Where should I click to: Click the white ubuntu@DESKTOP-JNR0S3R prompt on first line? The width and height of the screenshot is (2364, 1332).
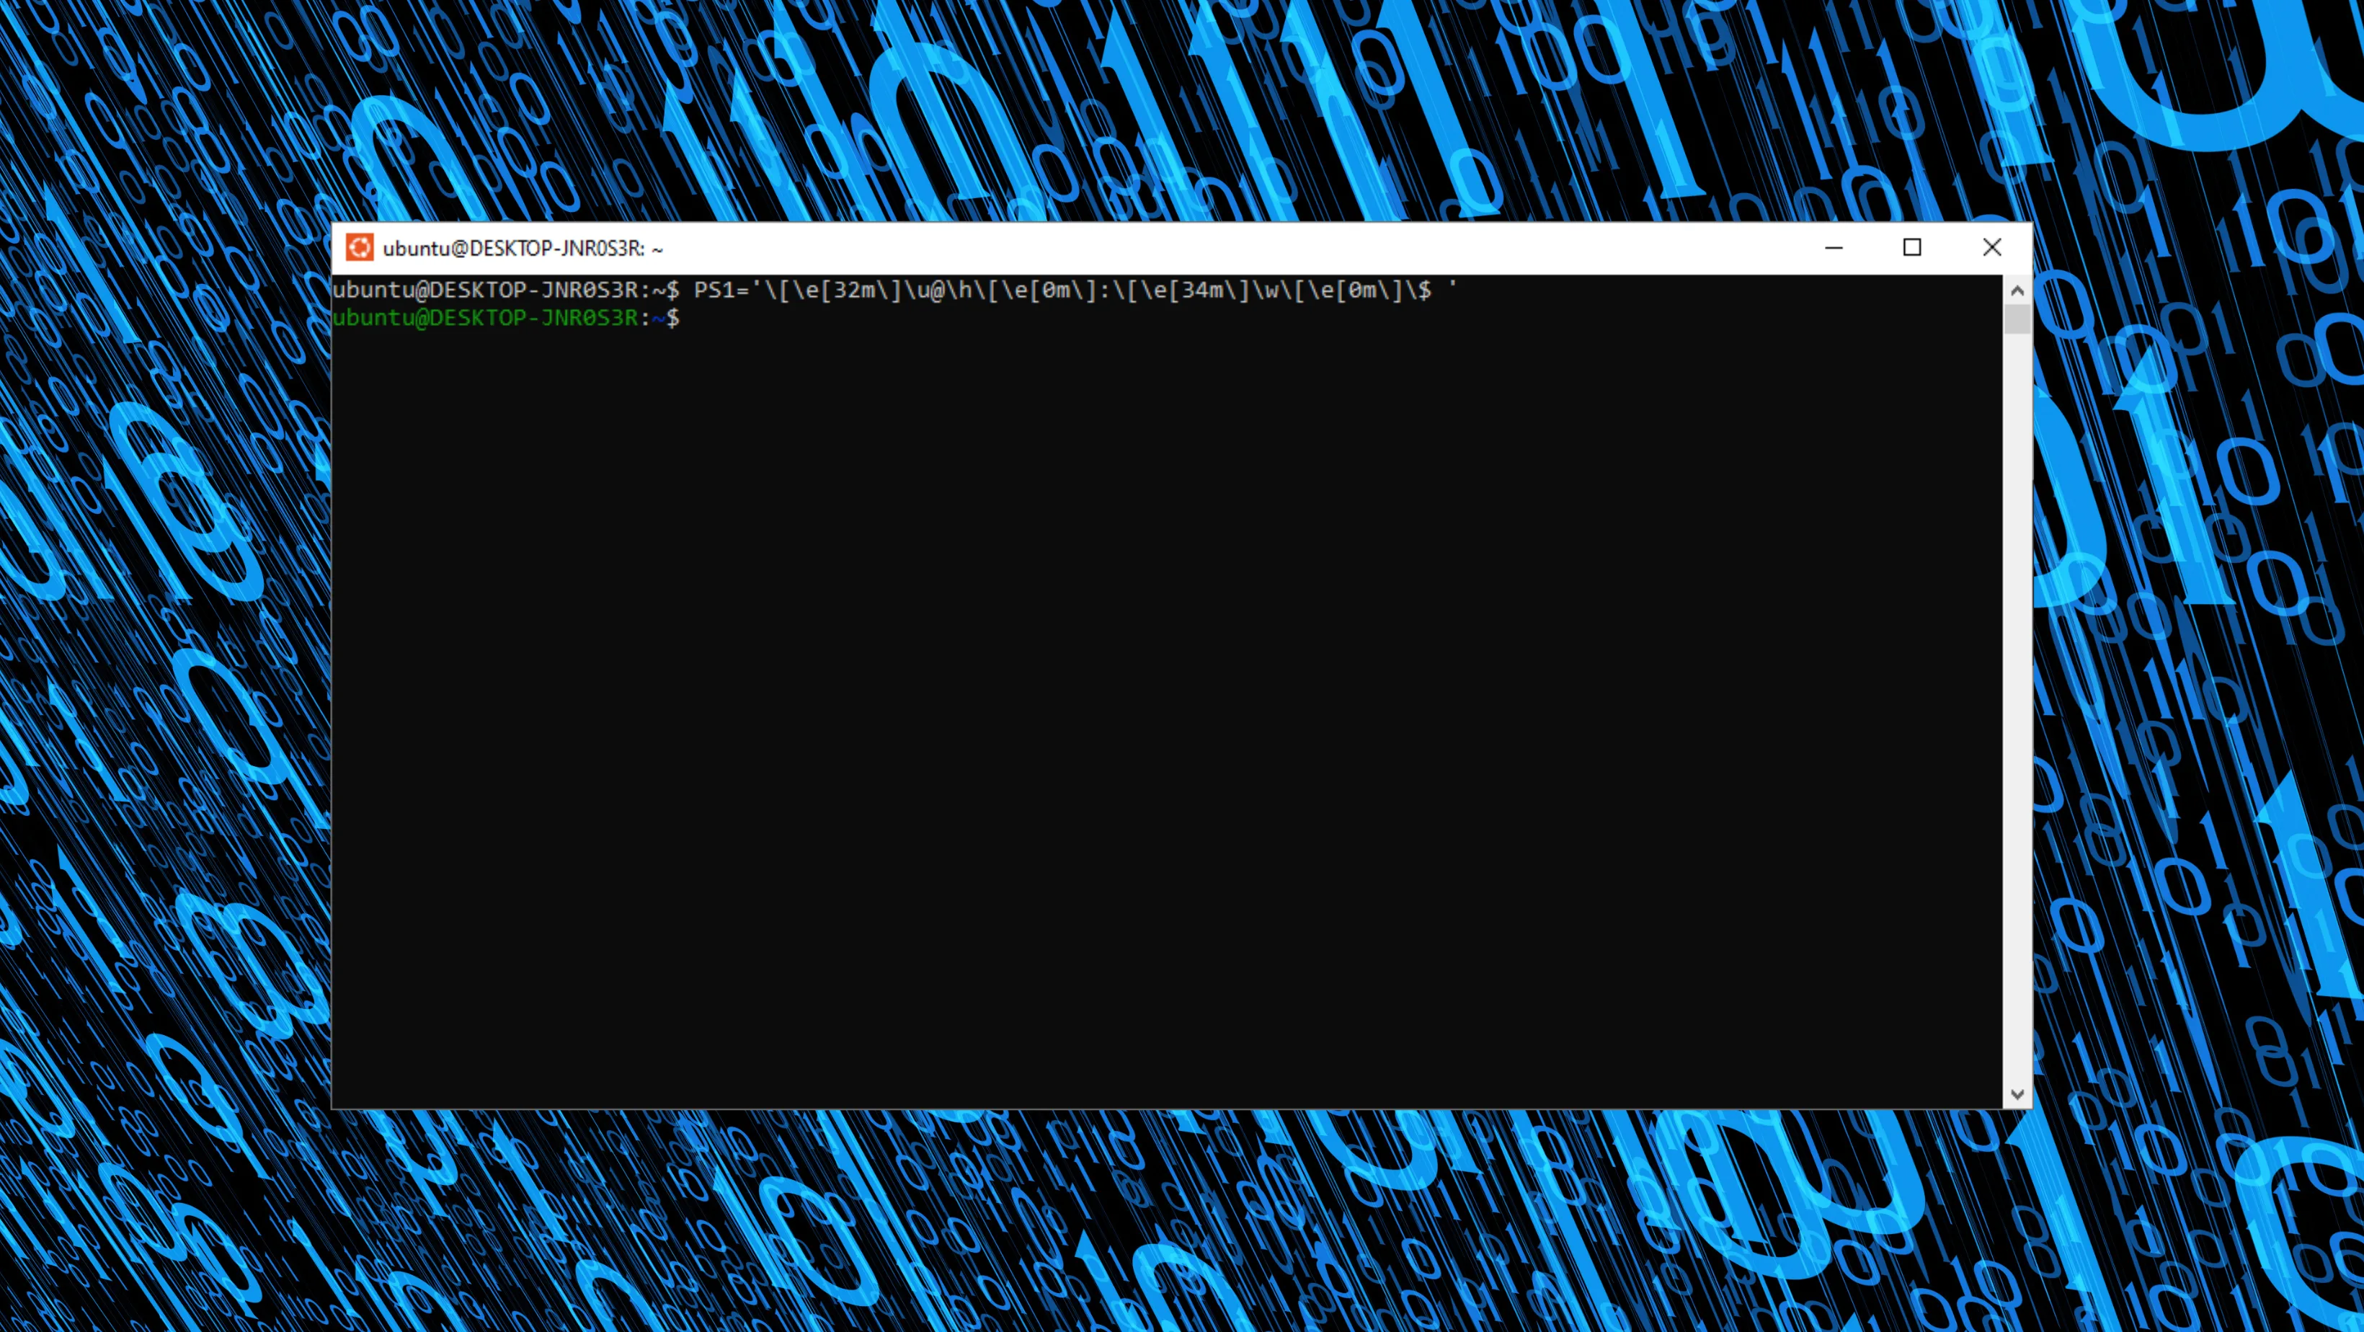point(484,290)
